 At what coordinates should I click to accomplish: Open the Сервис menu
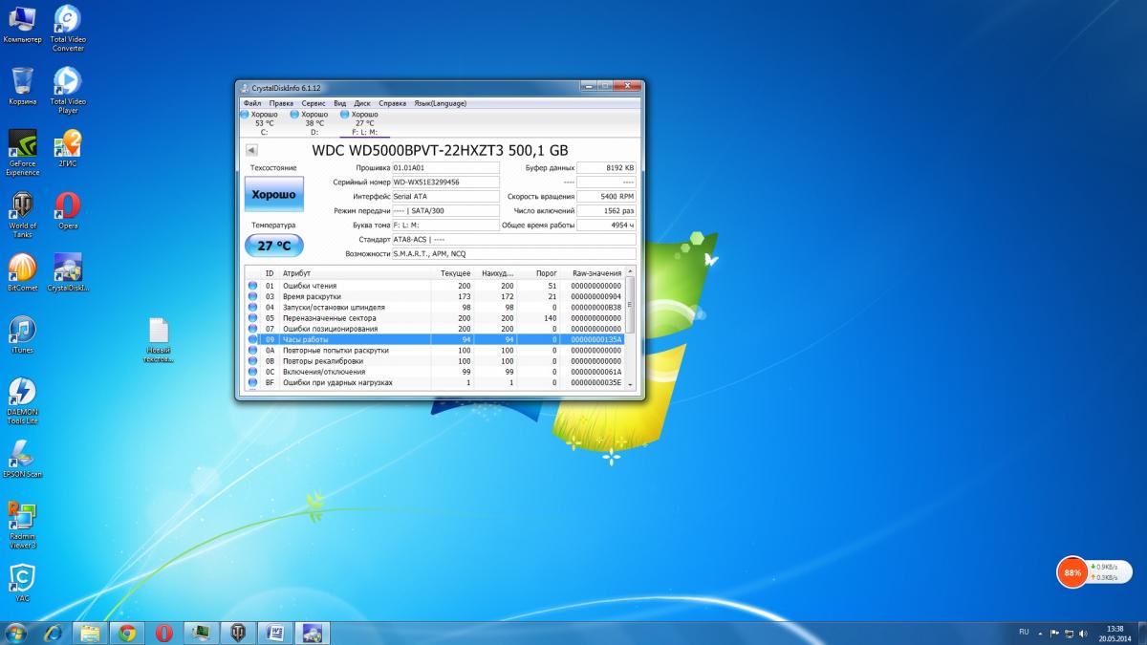tap(313, 103)
